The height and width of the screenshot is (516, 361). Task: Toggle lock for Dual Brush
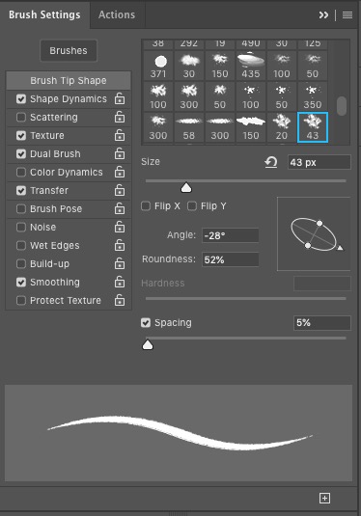(x=120, y=153)
